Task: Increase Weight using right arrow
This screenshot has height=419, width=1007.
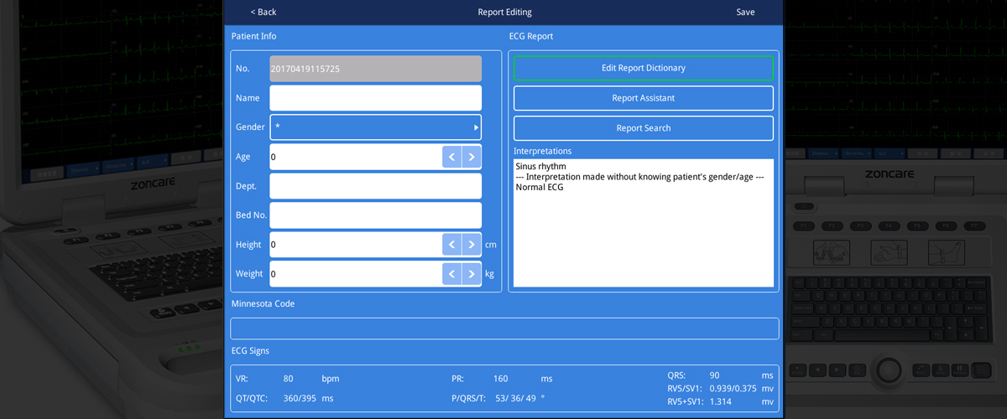Action: click(472, 274)
